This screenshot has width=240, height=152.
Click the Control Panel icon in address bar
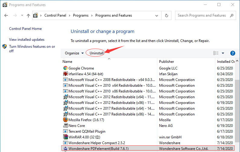35,15
